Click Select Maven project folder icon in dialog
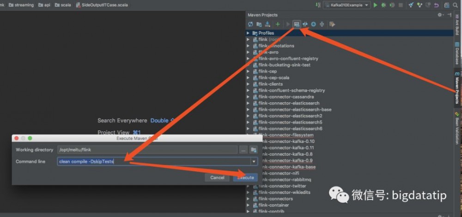Viewport: 462px width, 217px height. tap(253, 150)
